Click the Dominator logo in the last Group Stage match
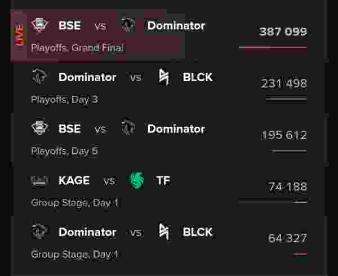 39,231
